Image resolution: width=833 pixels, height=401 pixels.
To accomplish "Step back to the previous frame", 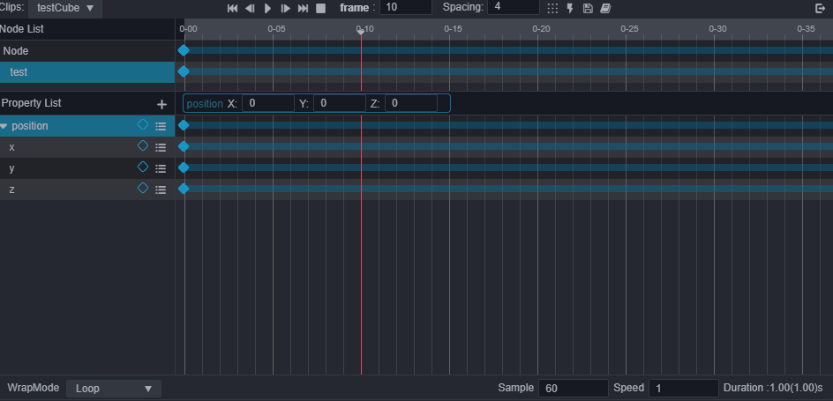I will 250,8.
